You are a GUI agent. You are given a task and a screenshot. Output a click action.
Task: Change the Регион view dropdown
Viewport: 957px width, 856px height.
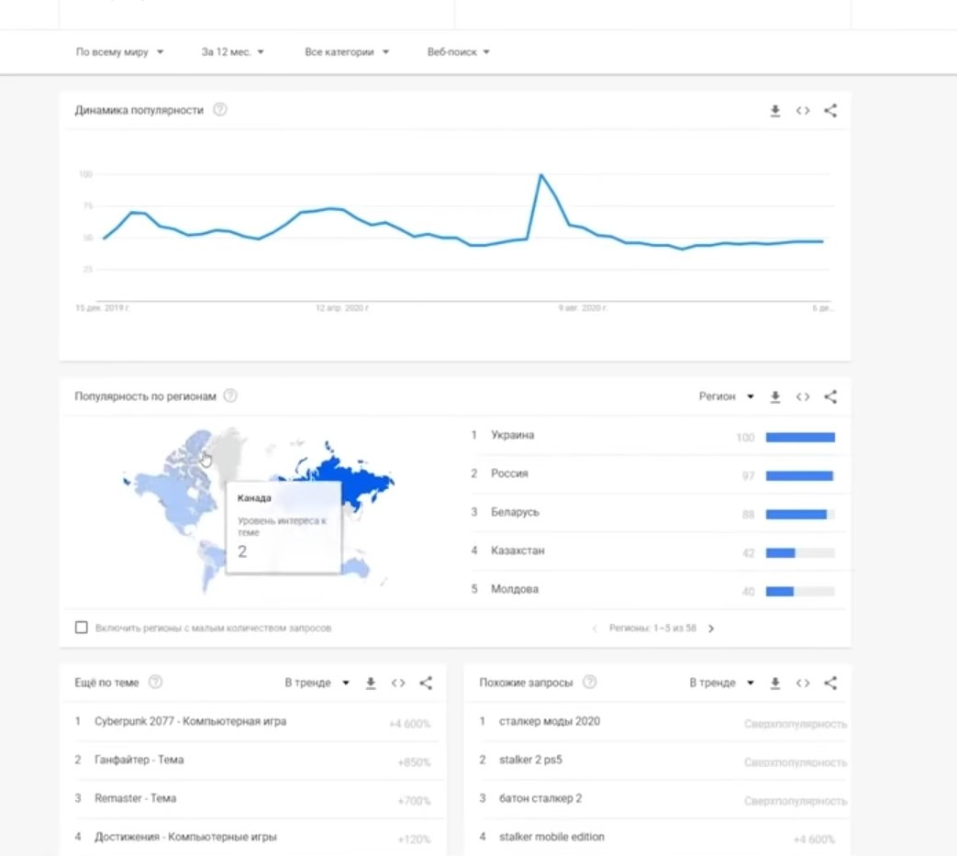(727, 396)
